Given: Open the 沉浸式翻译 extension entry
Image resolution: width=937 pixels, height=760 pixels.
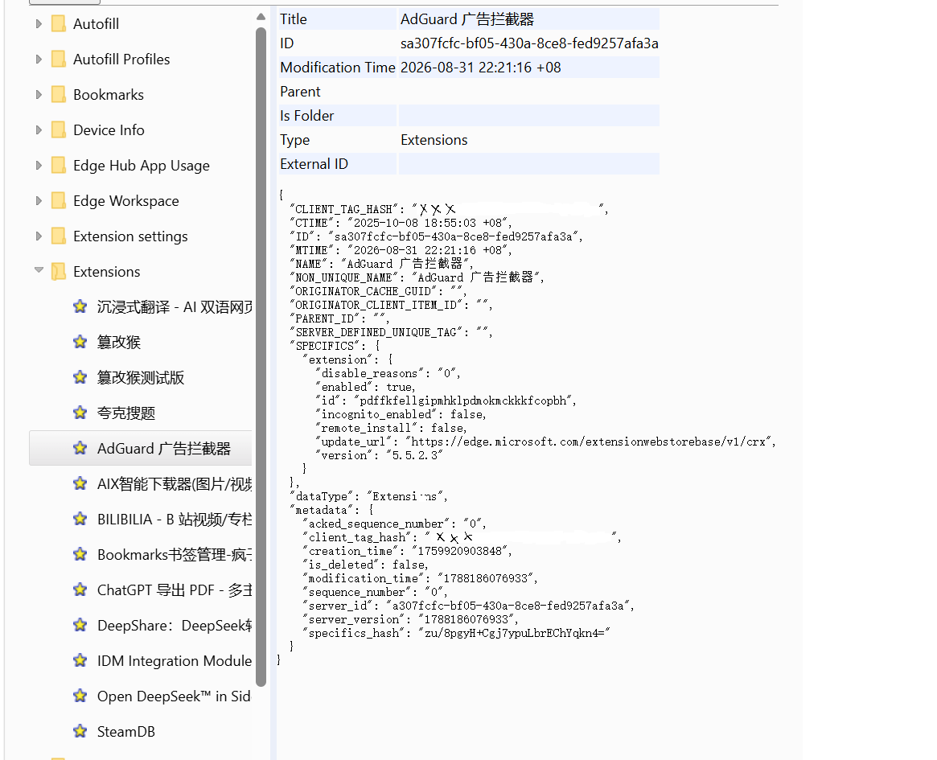Looking at the screenshot, I should tap(175, 306).
